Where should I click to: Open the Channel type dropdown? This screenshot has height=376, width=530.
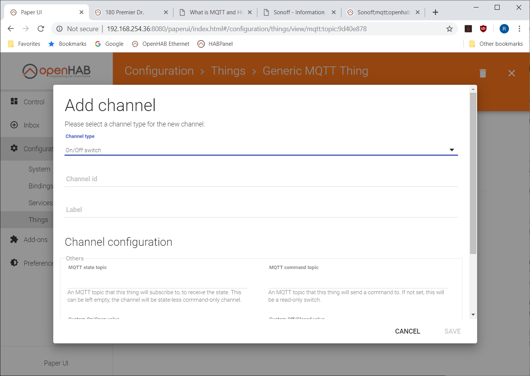(x=261, y=150)
